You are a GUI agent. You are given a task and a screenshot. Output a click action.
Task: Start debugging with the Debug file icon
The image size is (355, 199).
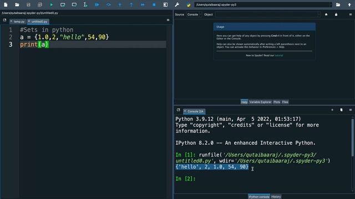click(x=97, y=4)
